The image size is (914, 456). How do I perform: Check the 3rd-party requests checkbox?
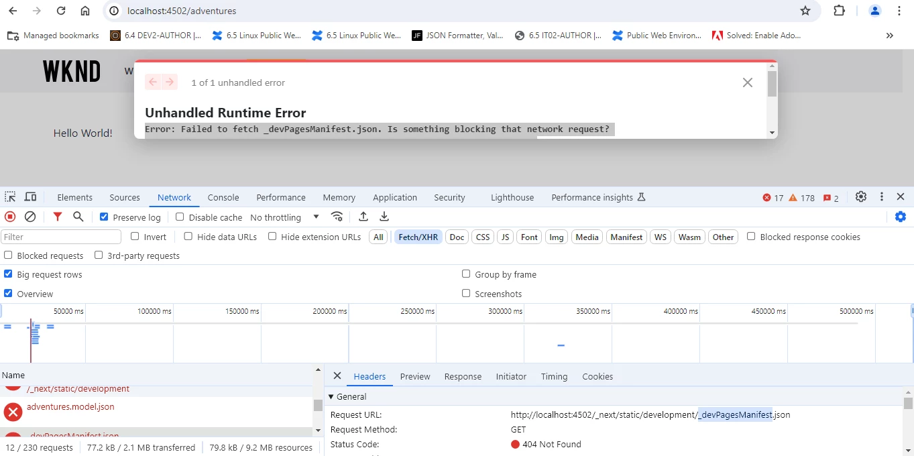click(x=99, y=255)
